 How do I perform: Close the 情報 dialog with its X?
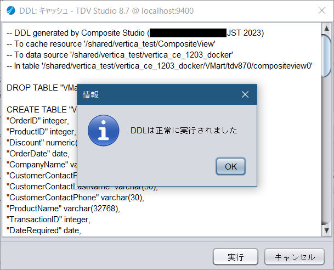point(245,94)
